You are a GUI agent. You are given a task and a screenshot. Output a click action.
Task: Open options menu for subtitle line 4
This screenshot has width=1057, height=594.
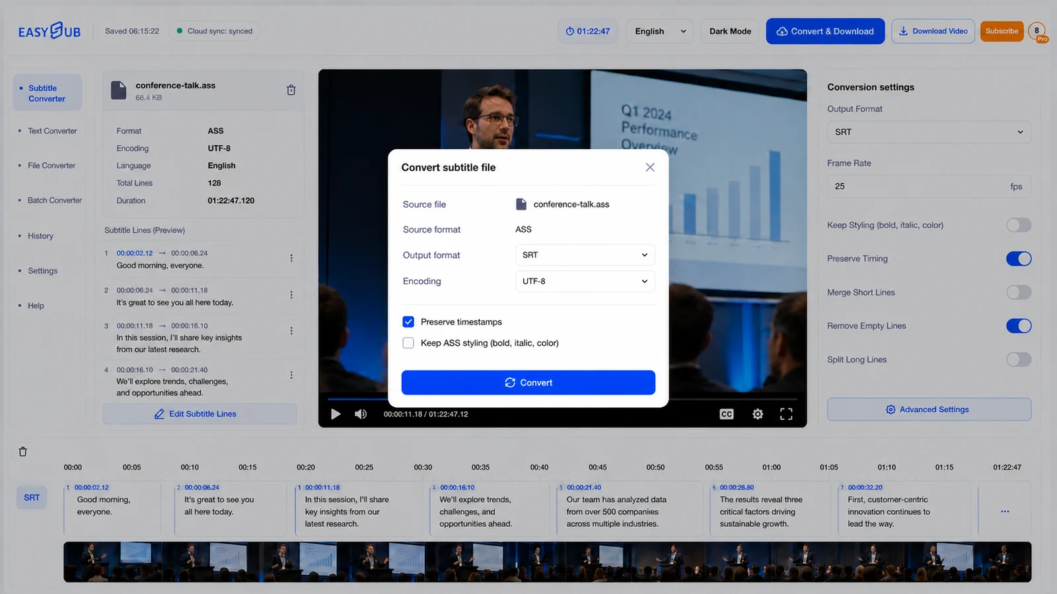tap(291, 375)
